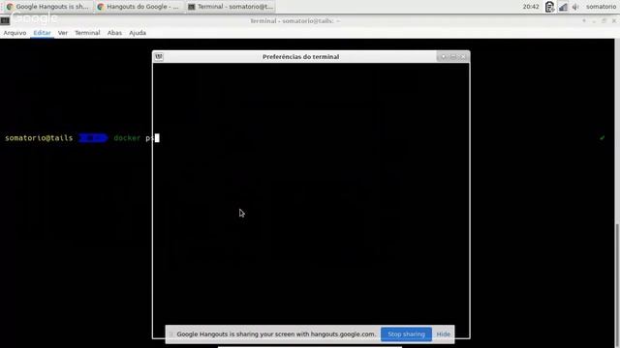
Task: Click the terminal icon on taskbar Terminal item
Action: (x=192, y=7)
